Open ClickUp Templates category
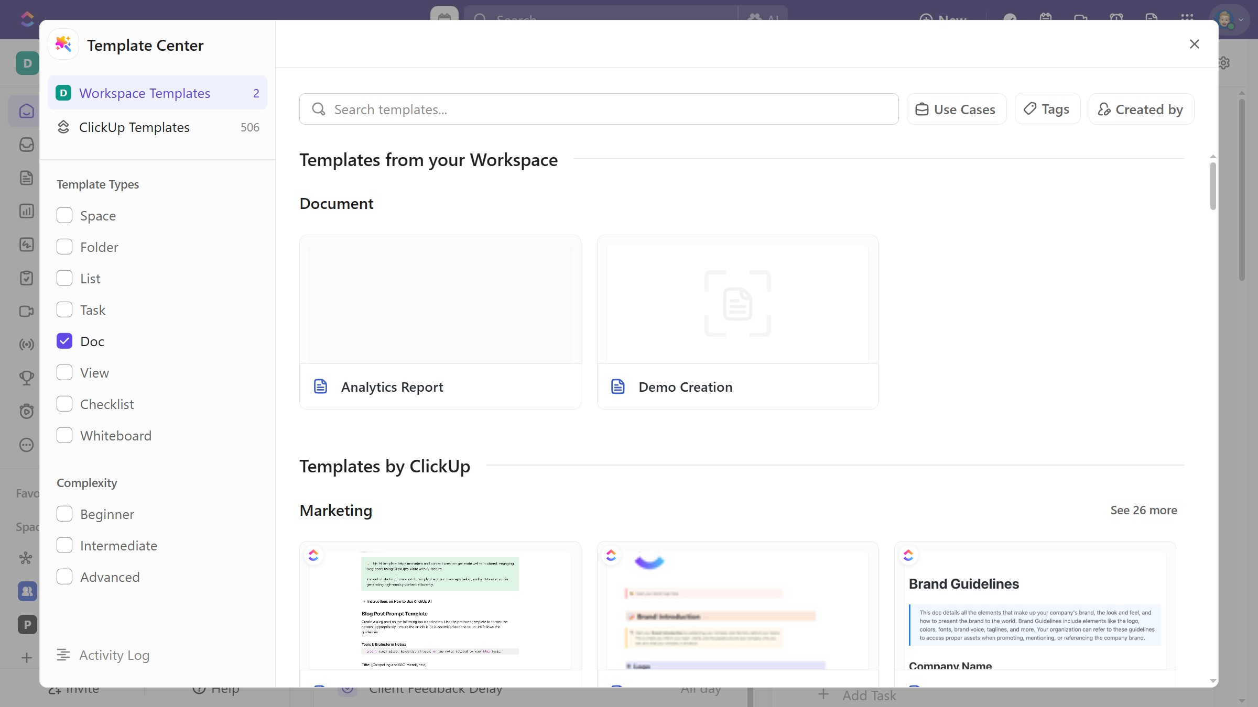Viewport: 1258px width, 707px height. tap(157, 127)
